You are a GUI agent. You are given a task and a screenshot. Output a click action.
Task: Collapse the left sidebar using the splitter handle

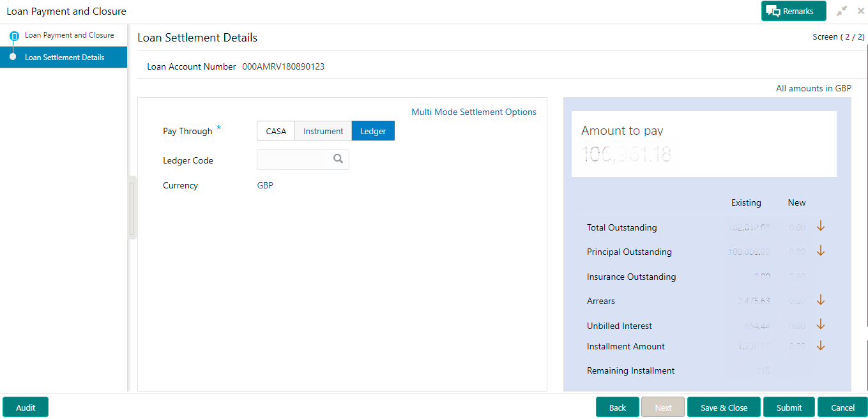pyautogui.click(x=132, y=208)
